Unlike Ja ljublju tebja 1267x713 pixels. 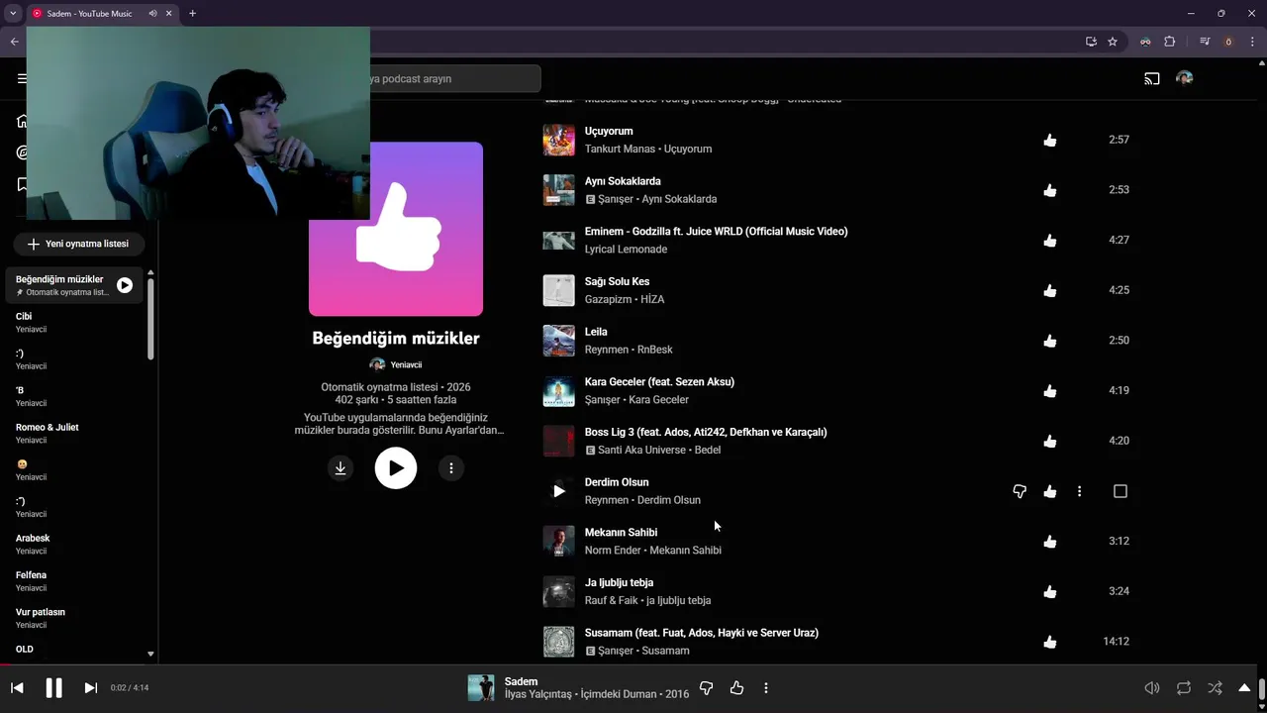click(x=1050, y=591)
